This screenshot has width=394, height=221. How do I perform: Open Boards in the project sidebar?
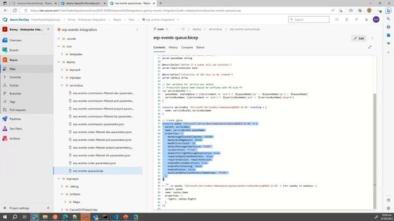click(14, 50)
